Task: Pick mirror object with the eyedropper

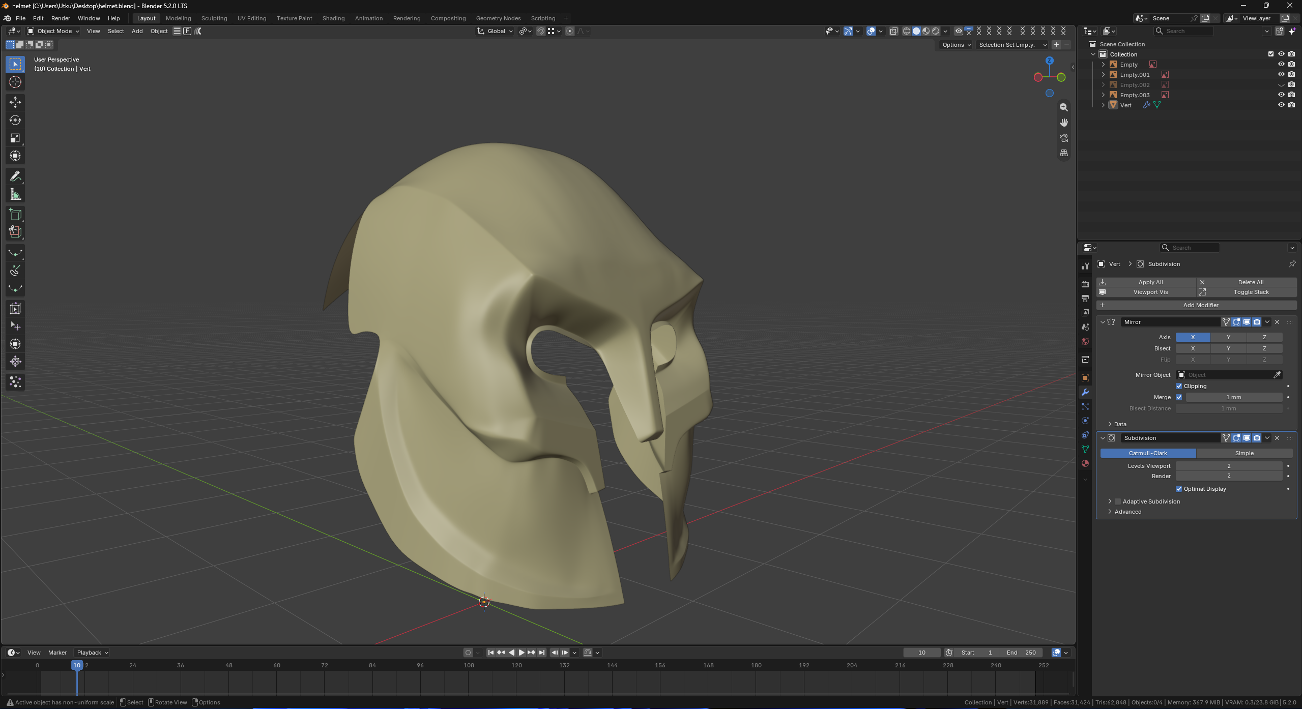Action: (1277, 375)
